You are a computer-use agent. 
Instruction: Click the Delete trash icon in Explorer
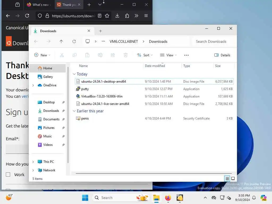click(x=126, y=55)
